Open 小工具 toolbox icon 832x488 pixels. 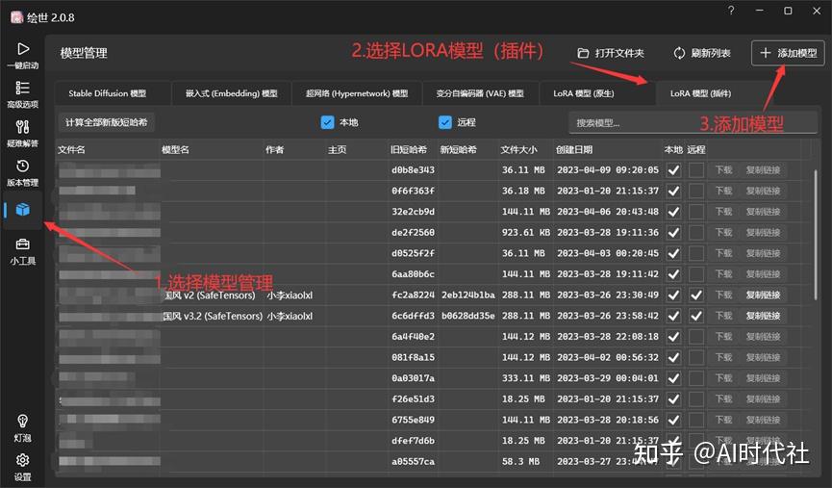coord(22,244)
